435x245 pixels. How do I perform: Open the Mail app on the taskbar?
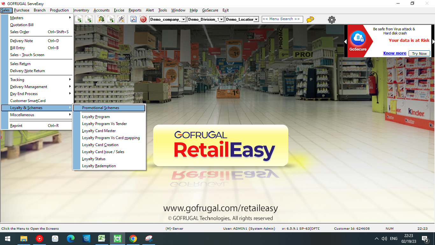pyautogui.click(x=55, y=239)
